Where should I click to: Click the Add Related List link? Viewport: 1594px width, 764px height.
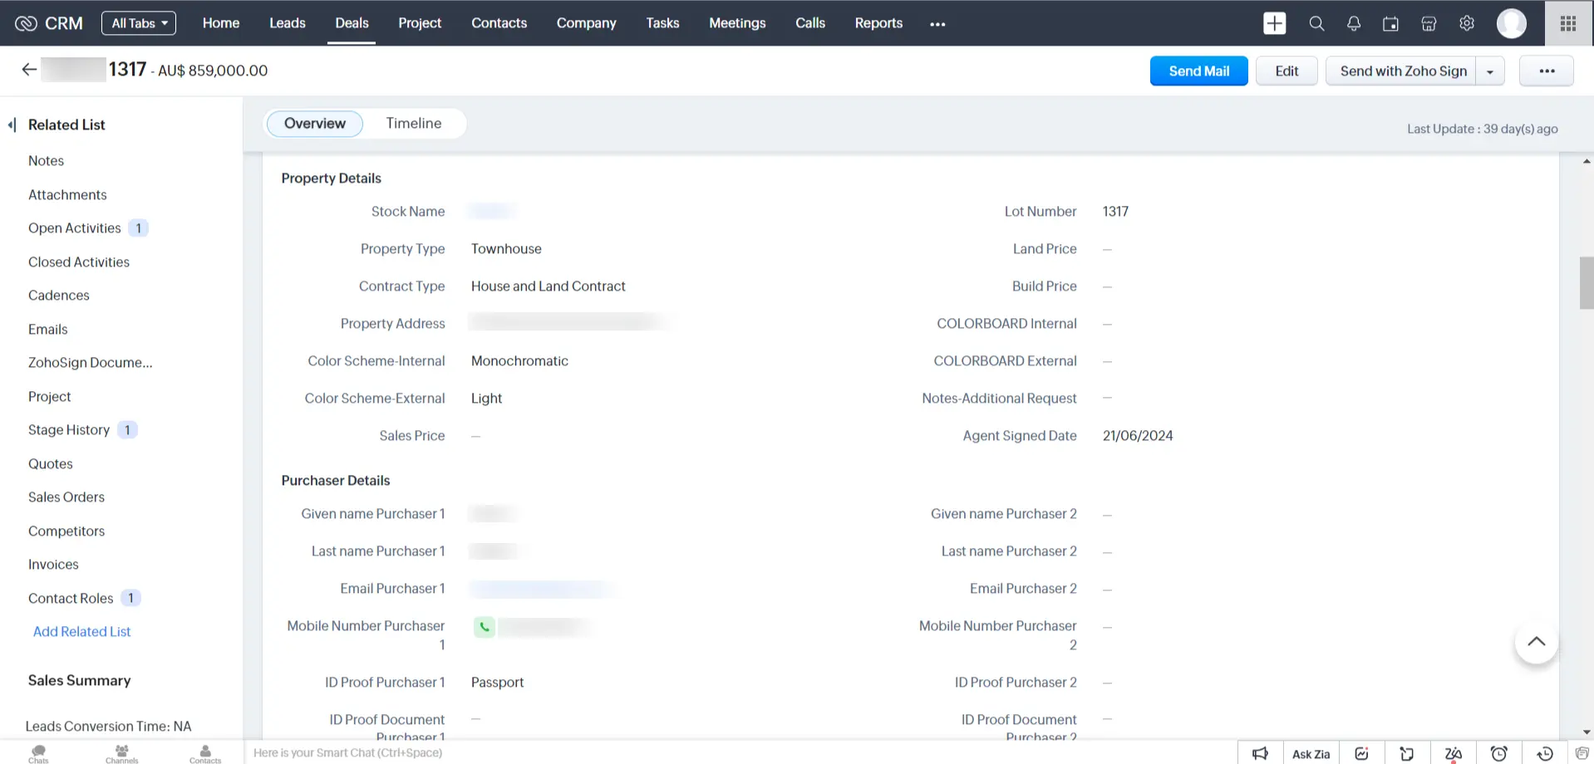81,631
